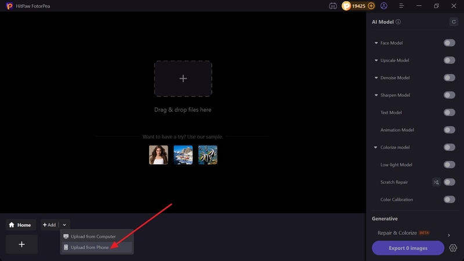Enable the Text Model toggle
Viewport: 464px width, 261px height.
point(449,113)
